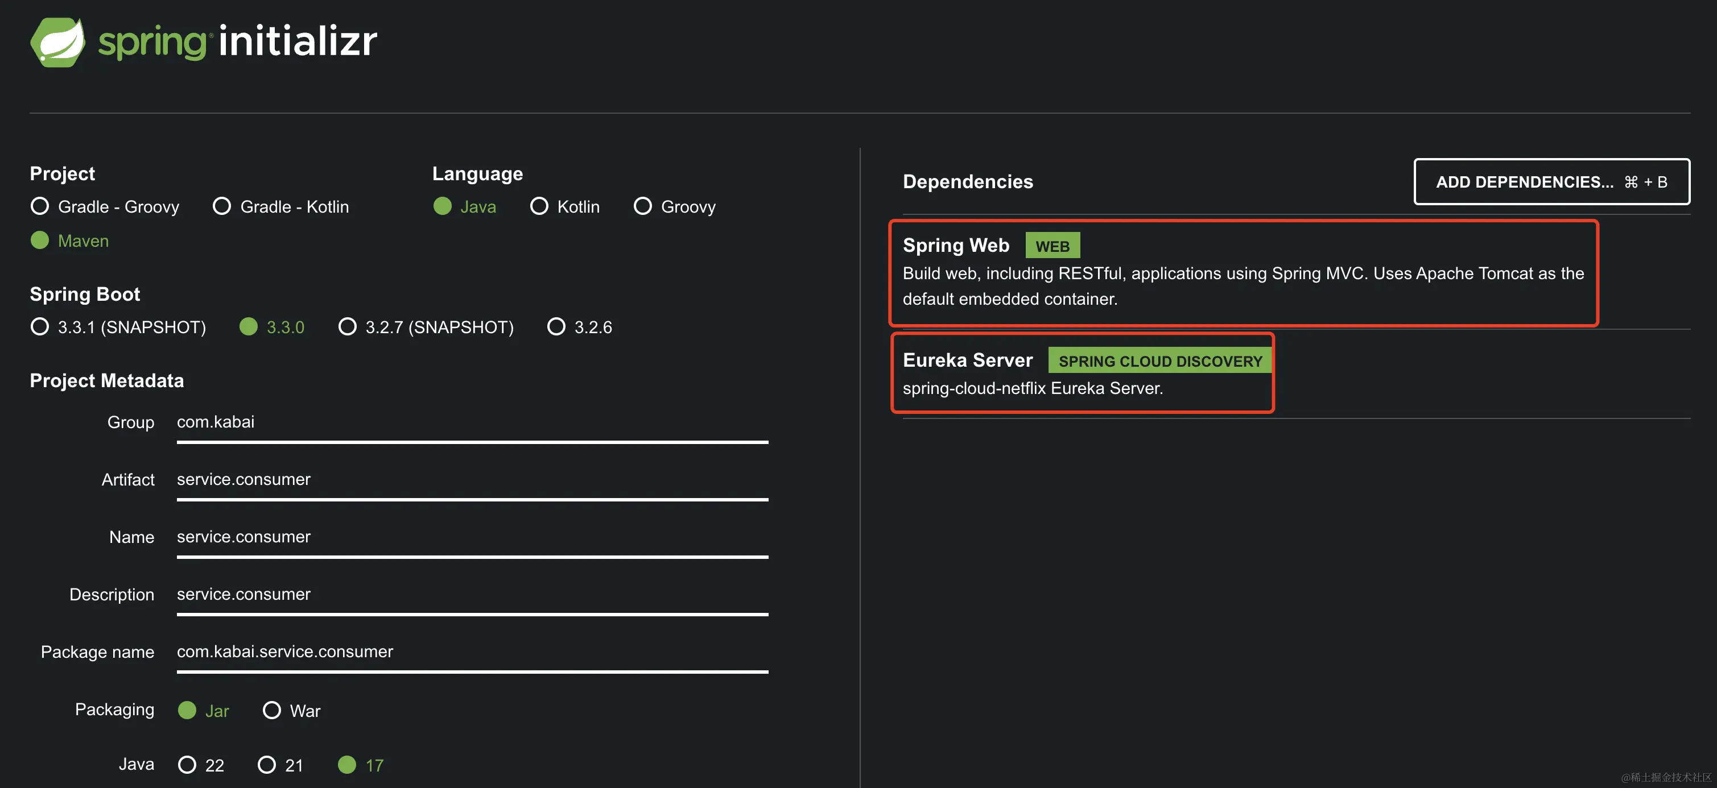Click the Eureka Server dependency entry
Screen dimensions: 1717x788
(968, 360)
